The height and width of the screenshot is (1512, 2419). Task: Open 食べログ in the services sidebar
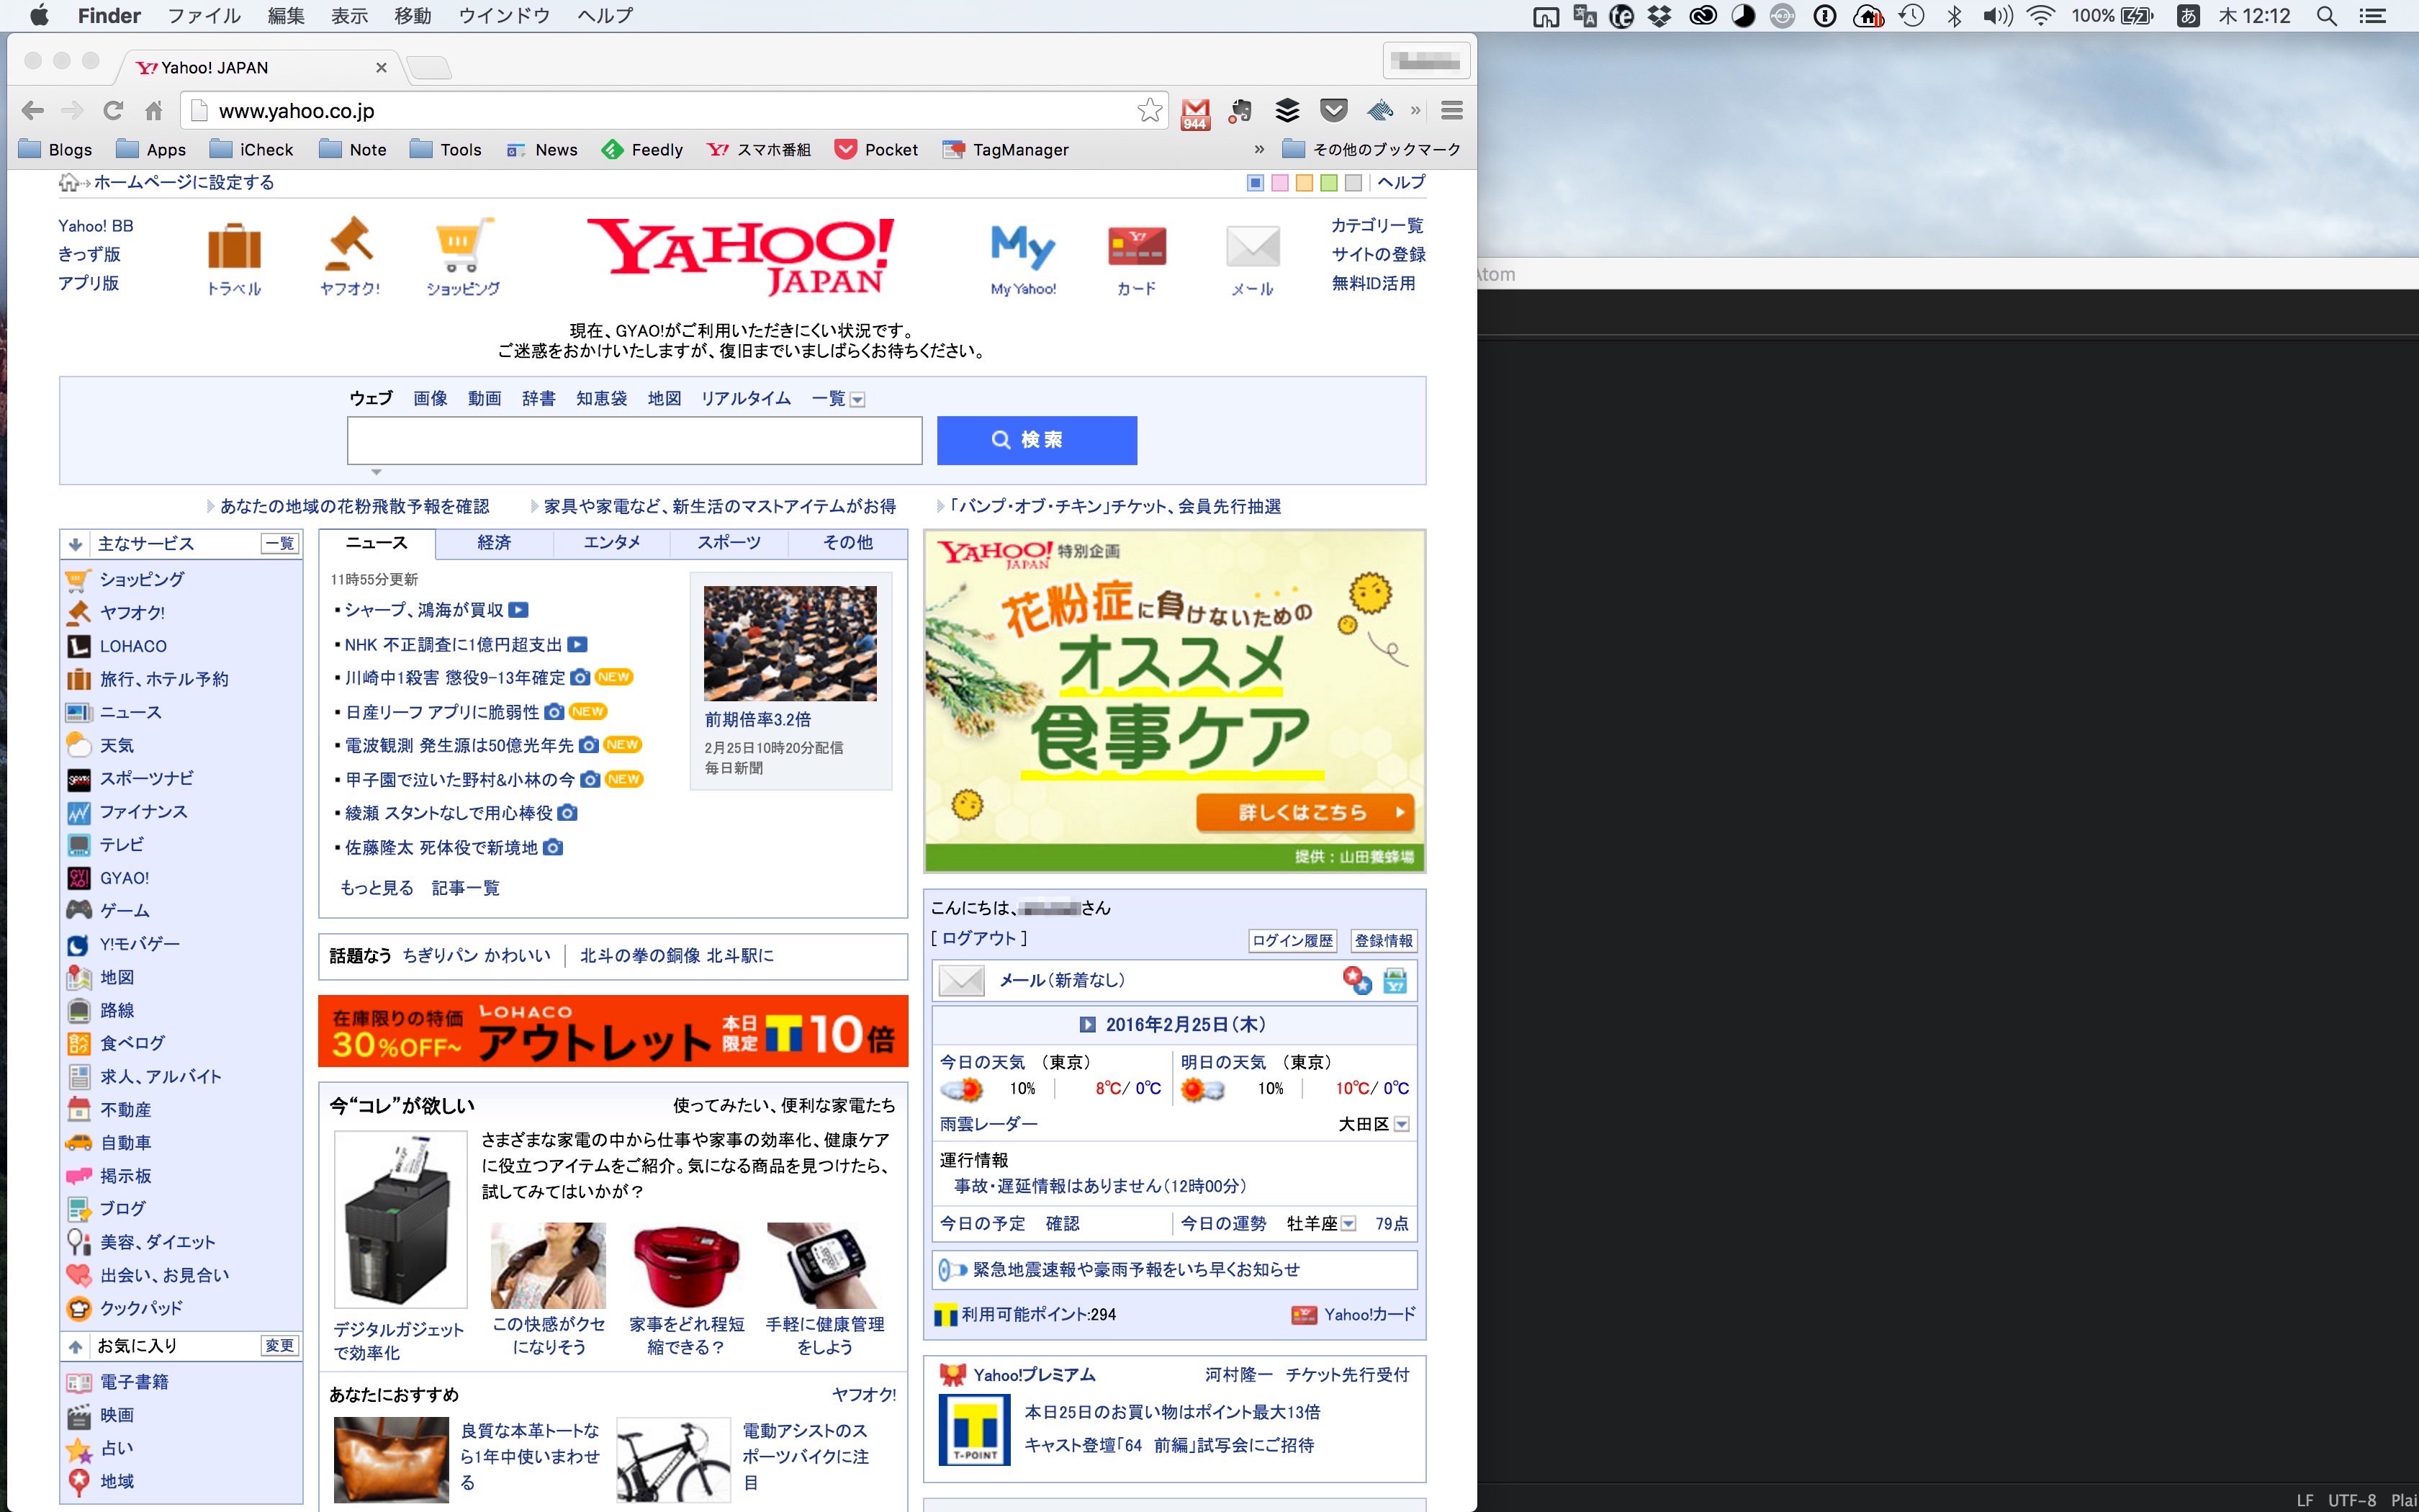click(x=132, y=1043)
